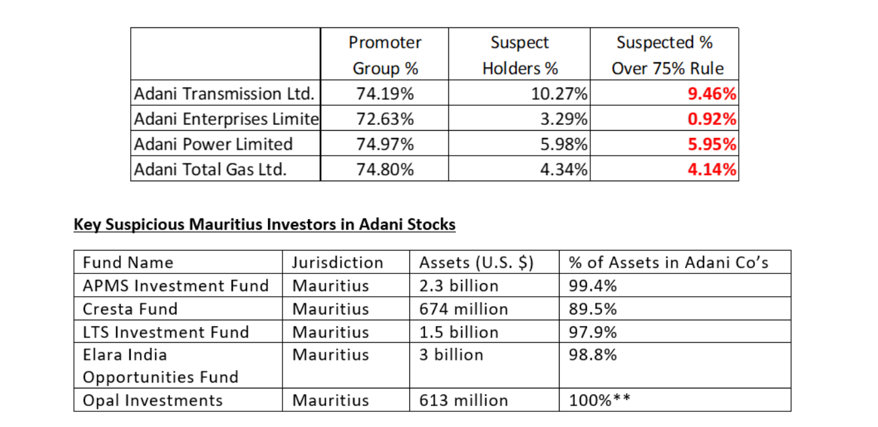Click the Assets (U.S. $) column header
This screenshot has height=427, width=878.
click(477, 263)
